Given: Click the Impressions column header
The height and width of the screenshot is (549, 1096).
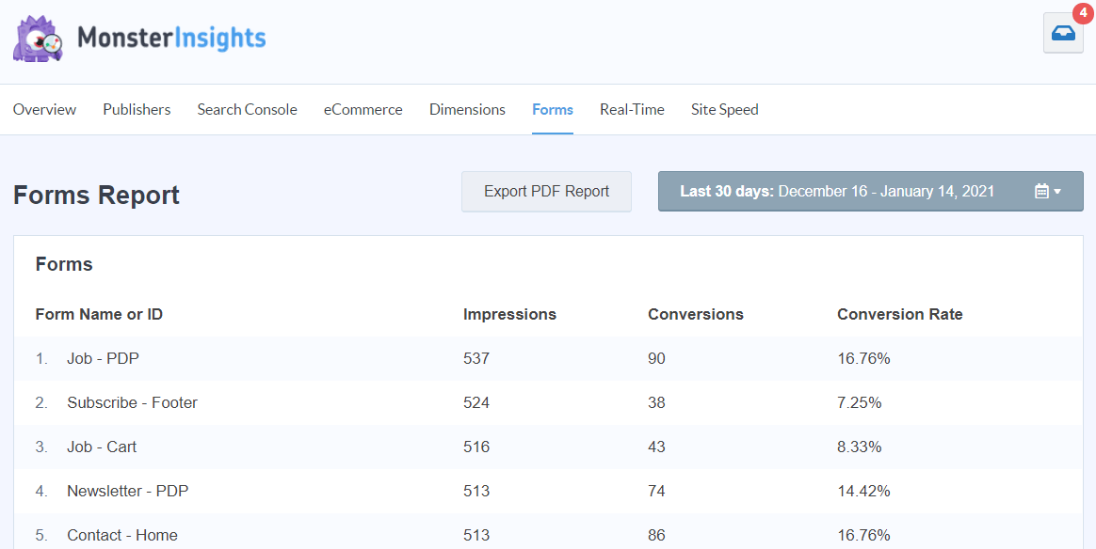Looking at the screenshot, I should 509,315.
